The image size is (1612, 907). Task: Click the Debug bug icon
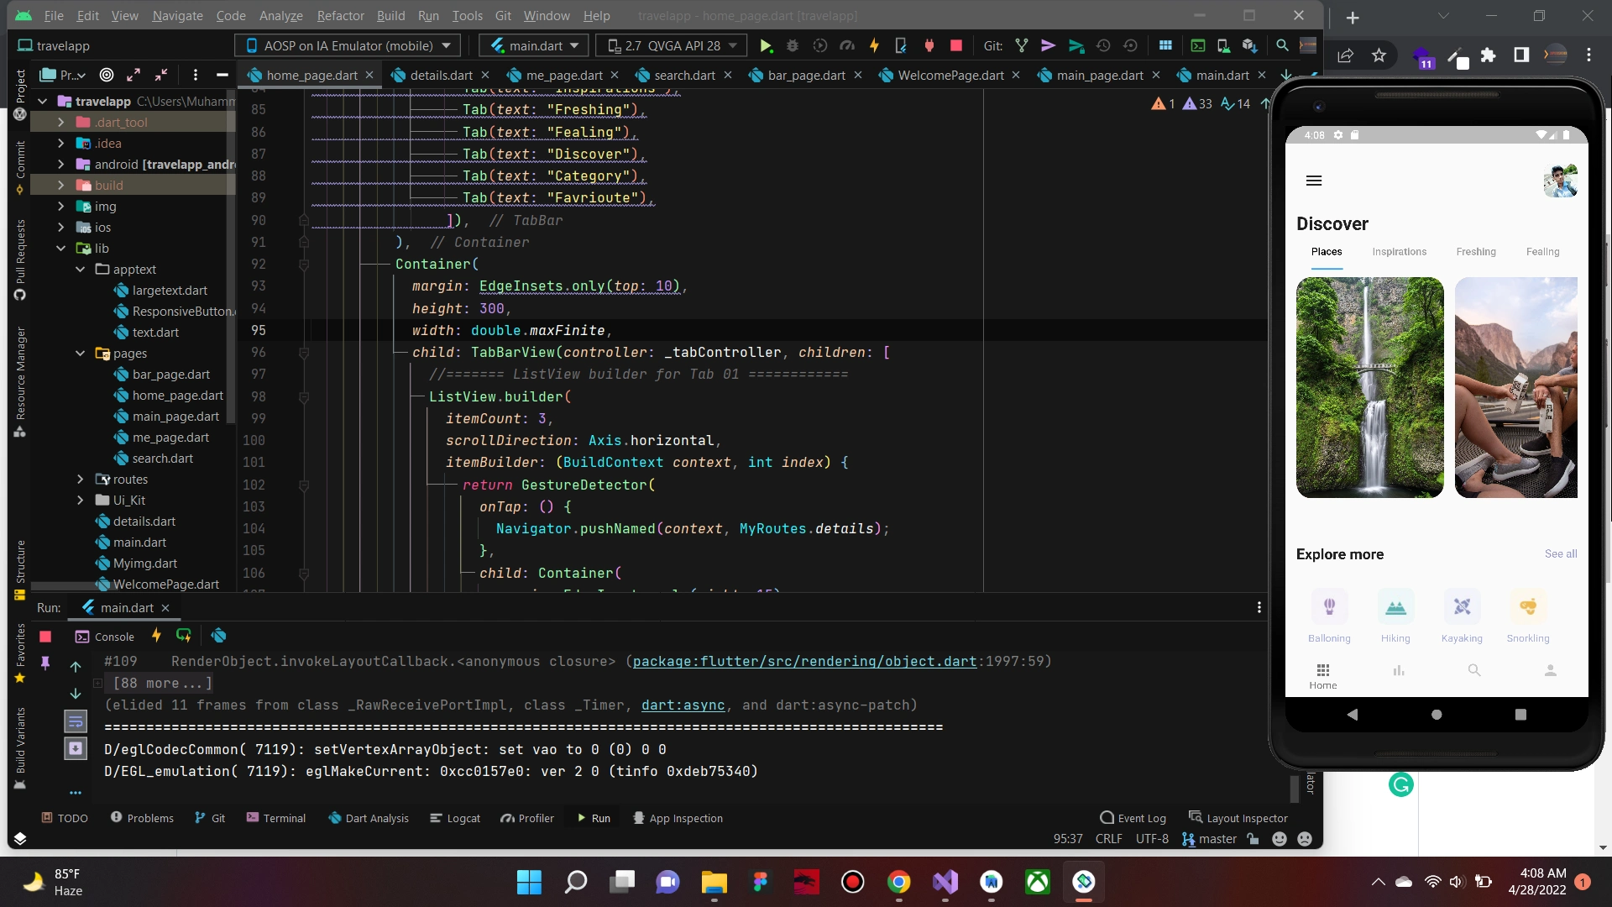[792, 46]
